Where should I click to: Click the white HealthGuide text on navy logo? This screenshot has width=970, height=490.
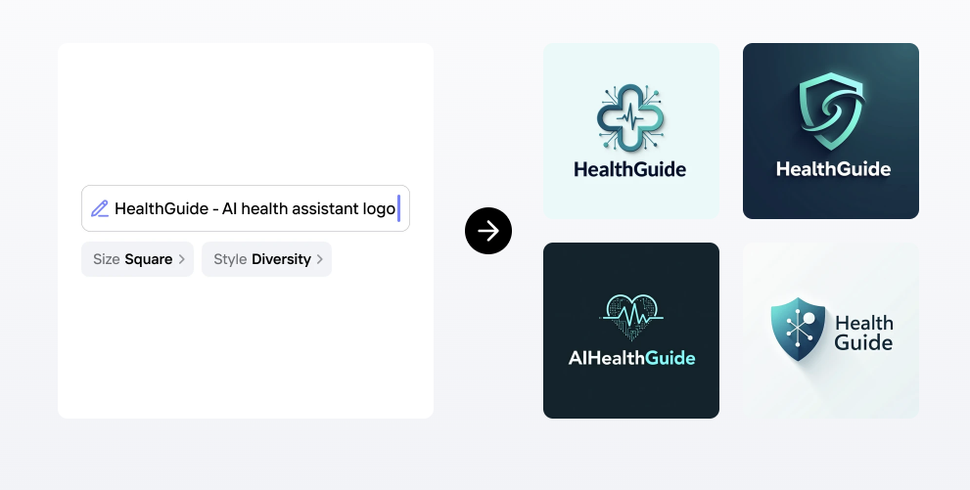coord(833,169)
